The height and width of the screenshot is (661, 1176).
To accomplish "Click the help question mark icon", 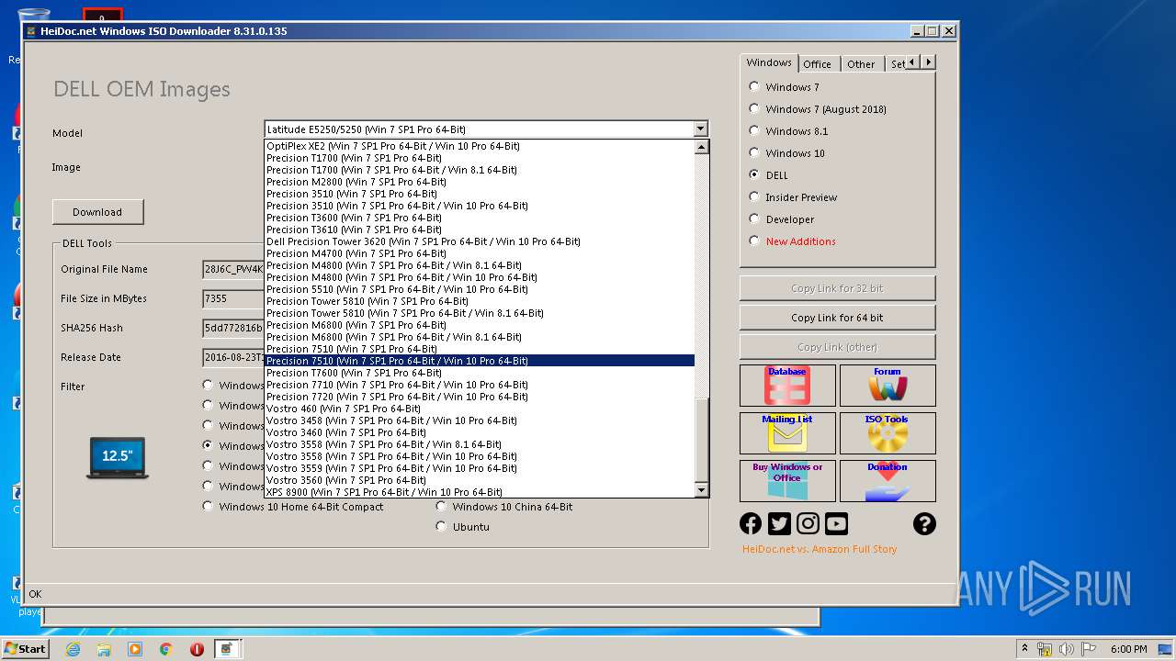I will 924,523.
